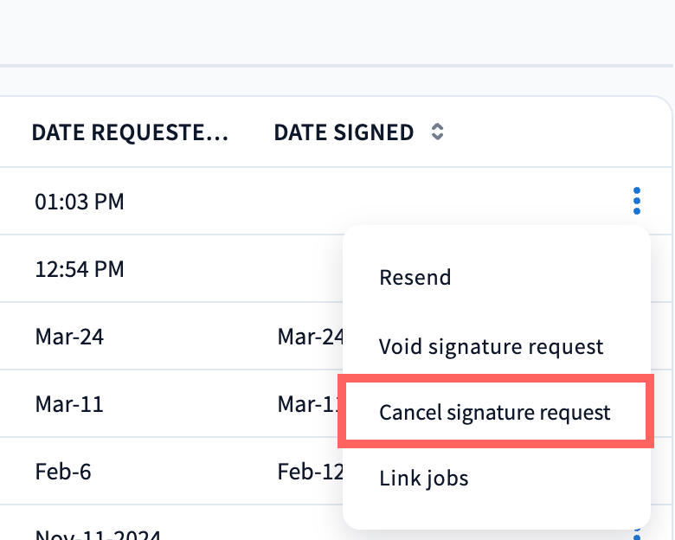Click the DATE SIGNED column header text
This screenshot has width=675, height=540.
(x=344, y=132)
